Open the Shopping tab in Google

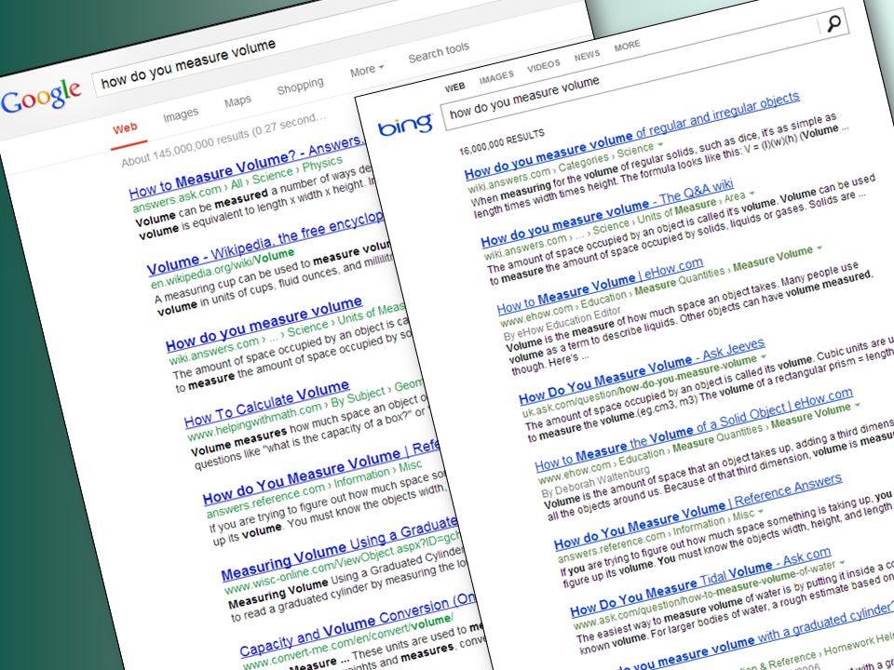pos(300,86)
